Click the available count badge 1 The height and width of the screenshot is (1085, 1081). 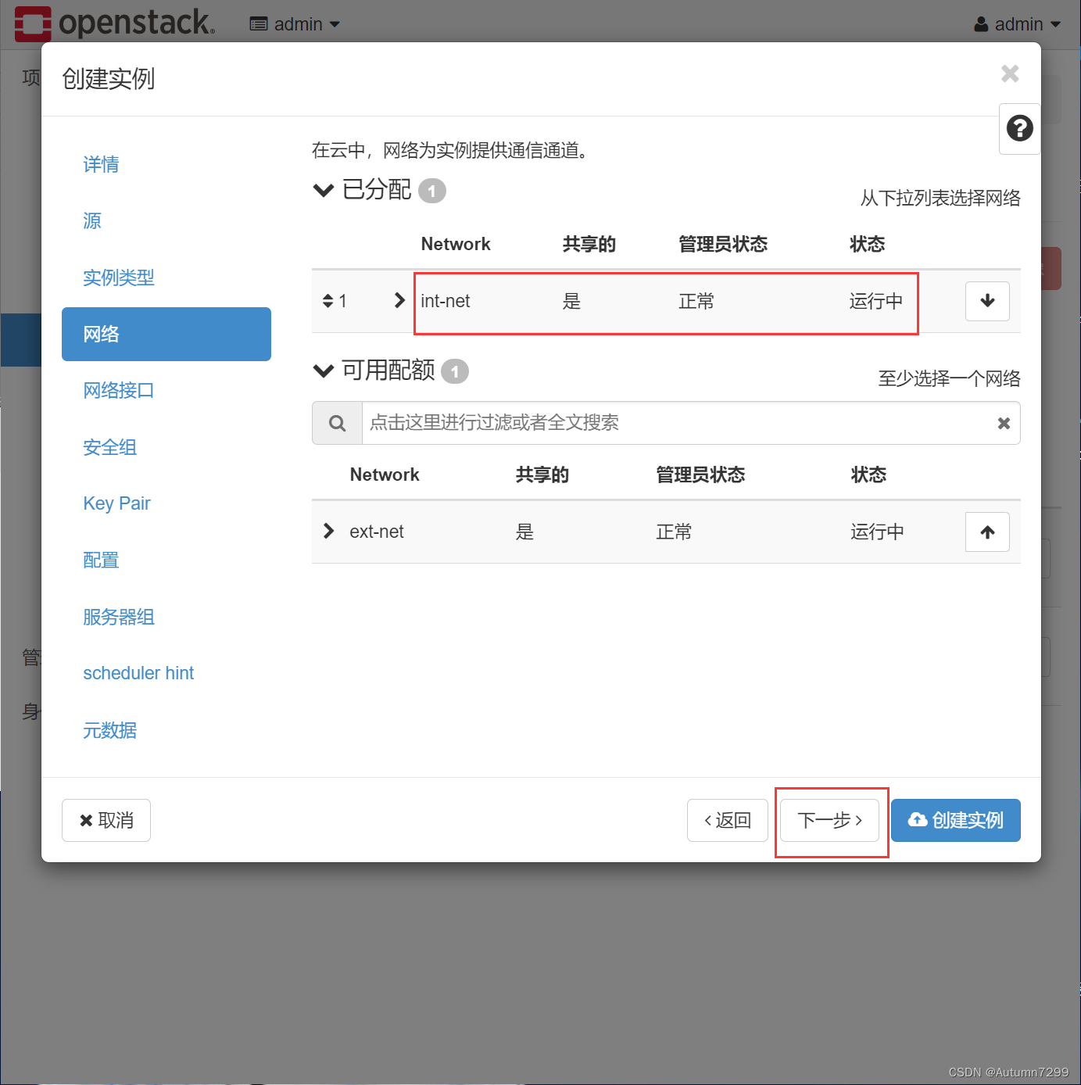tap(455, 371)
